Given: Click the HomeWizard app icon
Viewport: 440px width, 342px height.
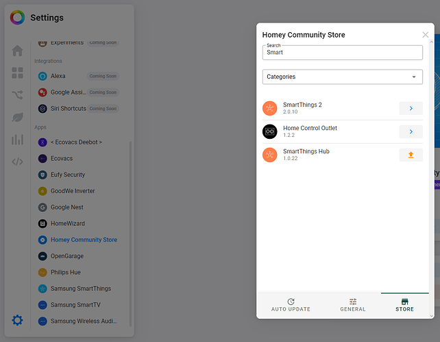Looking at the screenshot, I should pos(42,224).
